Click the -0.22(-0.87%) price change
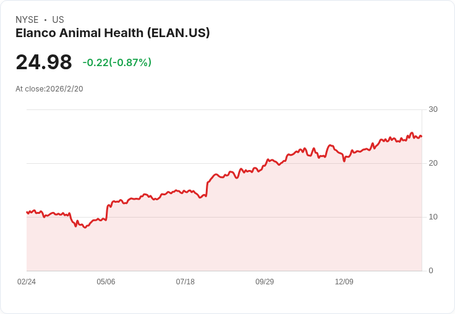 click(117, 62)
